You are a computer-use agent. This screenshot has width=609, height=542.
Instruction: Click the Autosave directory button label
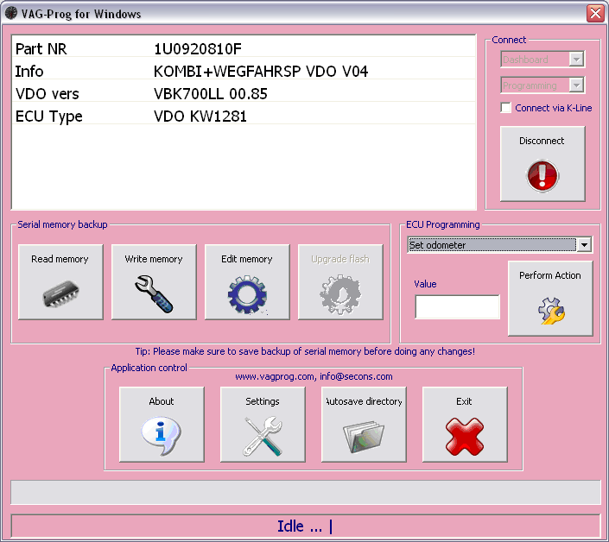click(x=364, y=401)
